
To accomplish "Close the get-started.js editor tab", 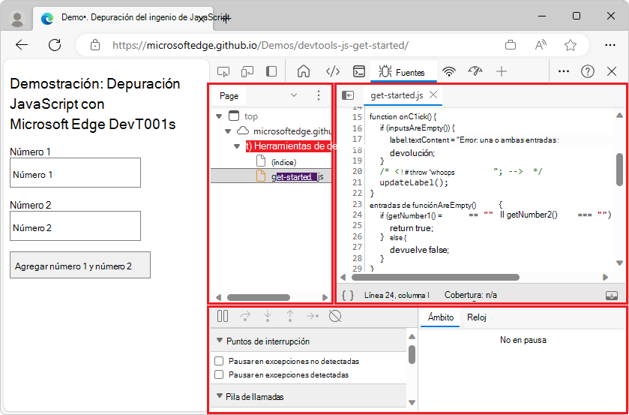I will (x=433, y=95).
